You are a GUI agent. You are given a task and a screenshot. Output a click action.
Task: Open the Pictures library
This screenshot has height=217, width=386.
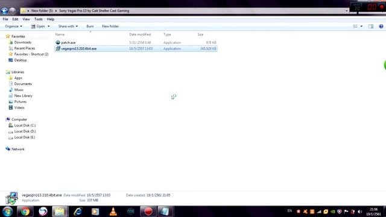point(20,102)
